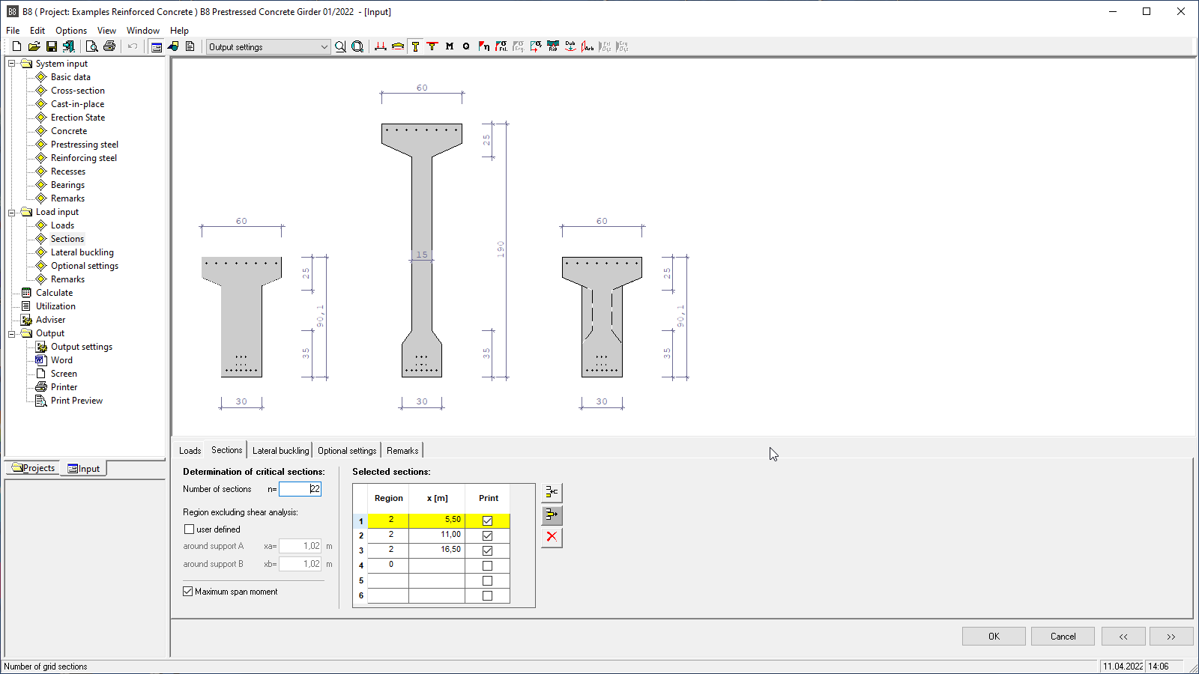Select Output settings tree item

(x=82, y=347)
